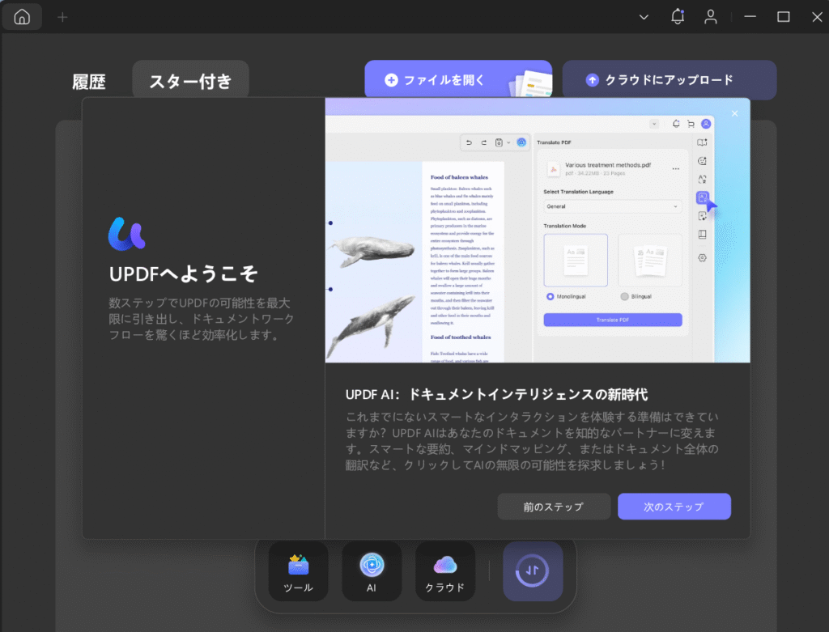Click the Home tab icon

[22, 17]
